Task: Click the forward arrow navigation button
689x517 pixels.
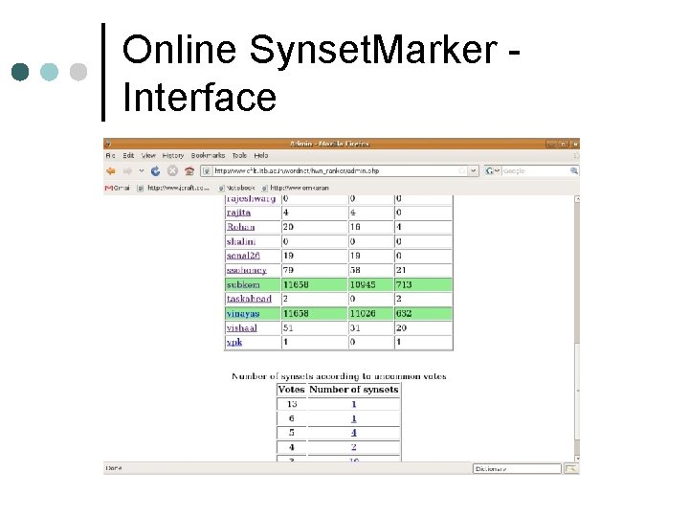Action: click(x=128, y=171)
